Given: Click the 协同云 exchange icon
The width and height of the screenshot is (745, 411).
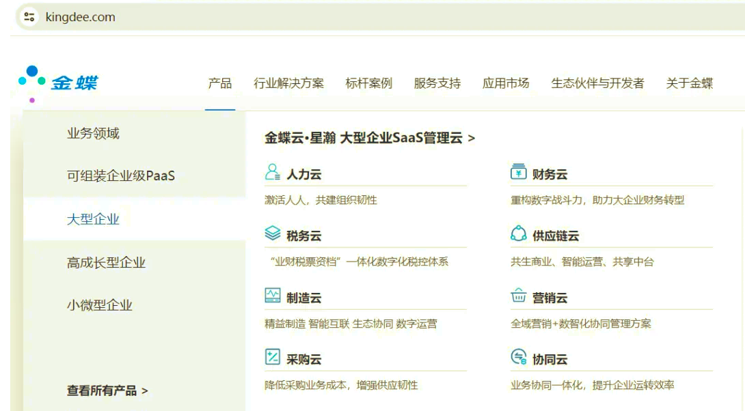Looking at the screenshot, I should (x=519, y=357).
